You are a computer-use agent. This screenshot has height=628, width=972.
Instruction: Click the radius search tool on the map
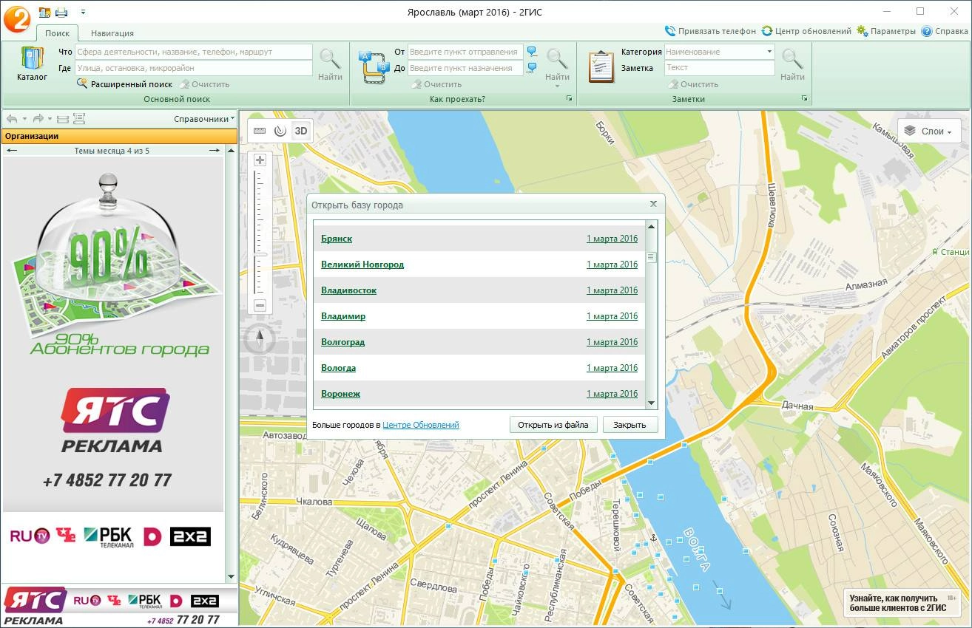coord(280,131)
